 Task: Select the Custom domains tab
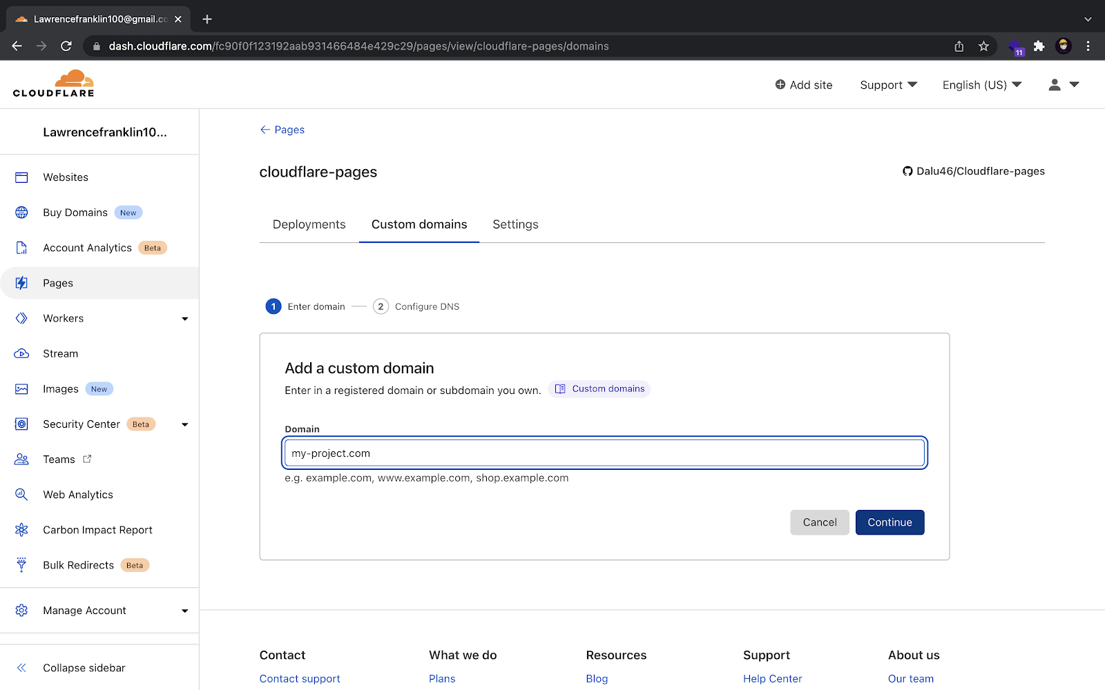(419, 224)
